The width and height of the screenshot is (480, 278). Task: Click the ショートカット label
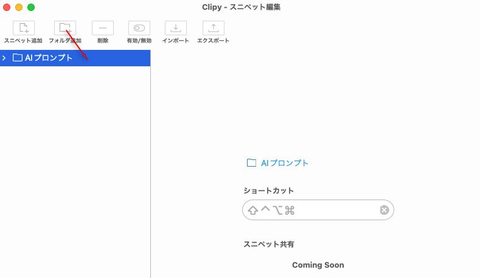coord(268,191)
